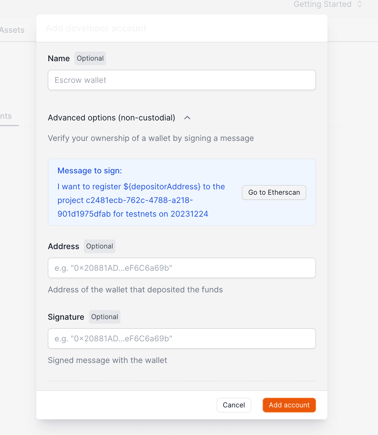Click the Signature input field
Viewport: 378px width, 435px height.
pyautogui.click(x=182, y=338)
